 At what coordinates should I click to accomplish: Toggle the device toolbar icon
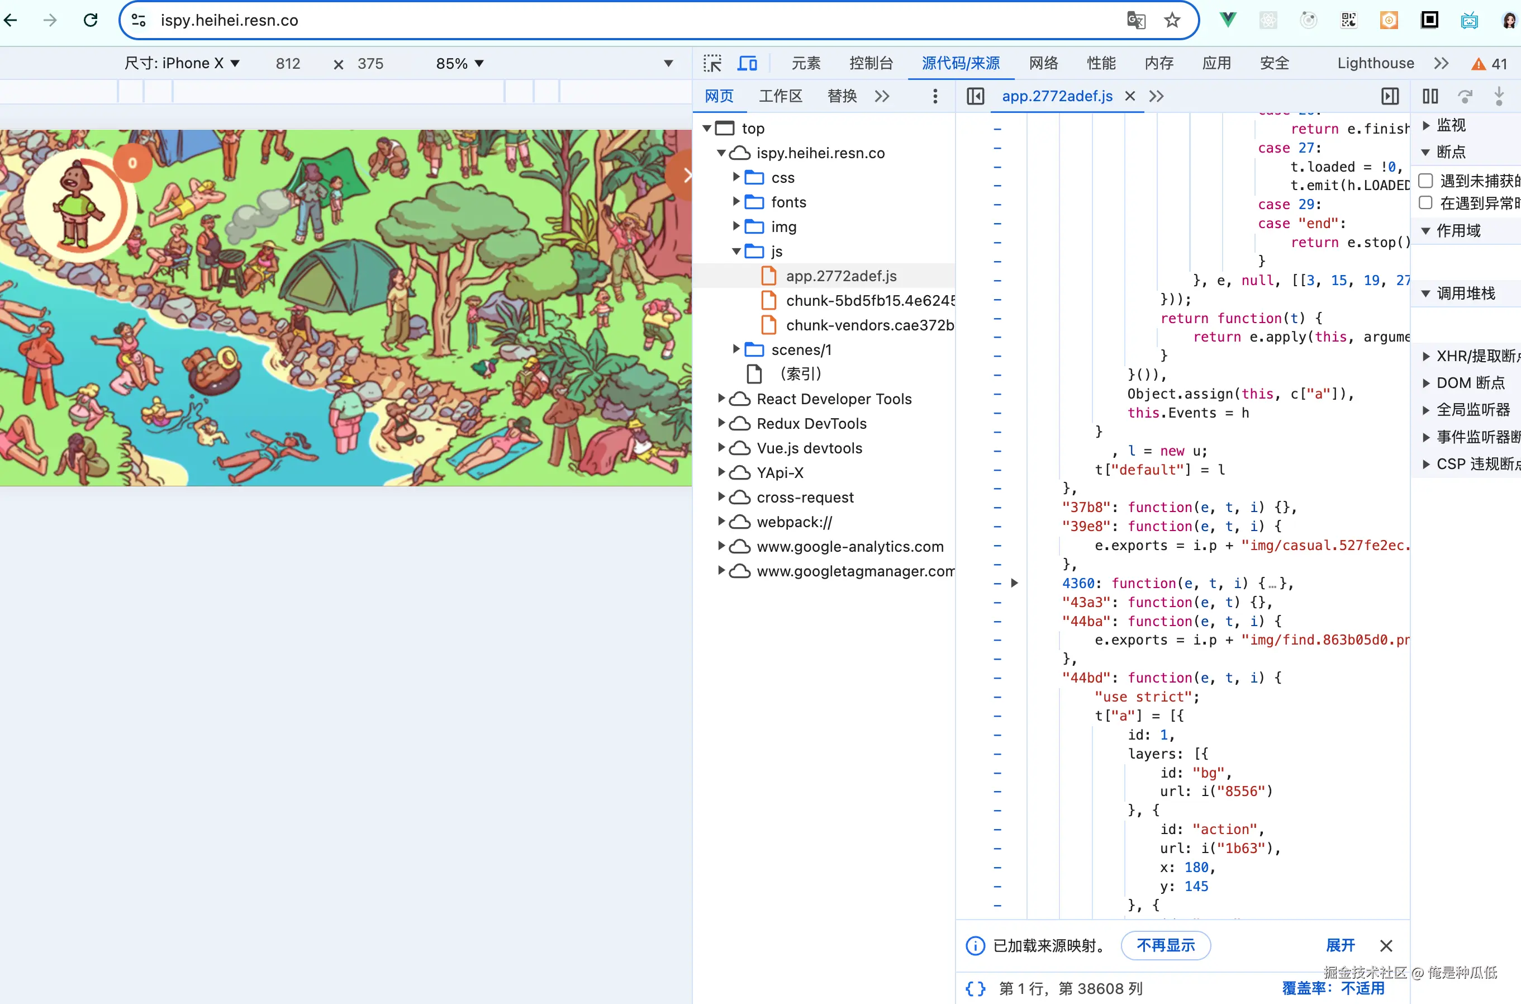point(747,63)
